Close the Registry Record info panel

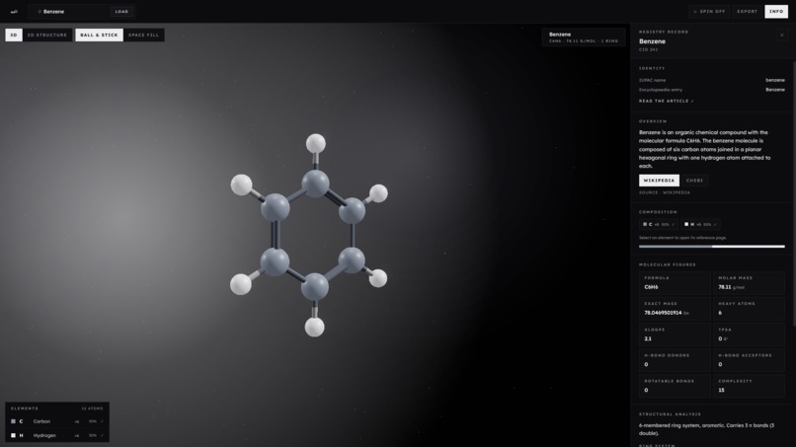point(782,35)
